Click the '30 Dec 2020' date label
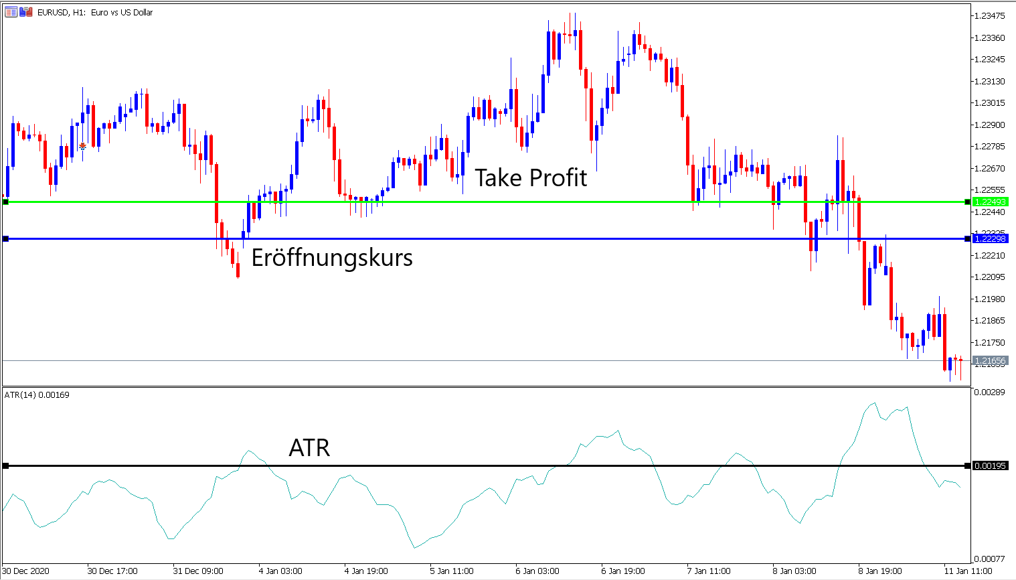This screenshot has width=1016, height=580. click(25, 571)
